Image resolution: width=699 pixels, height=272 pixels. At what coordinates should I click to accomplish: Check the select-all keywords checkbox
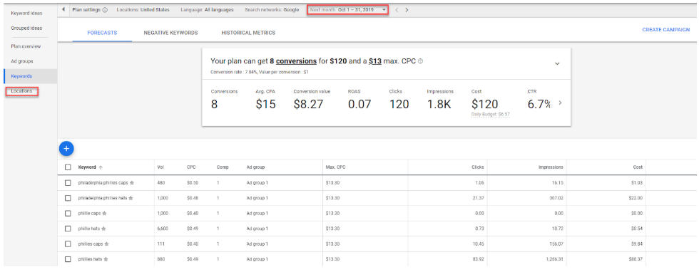tap(68, 167)
